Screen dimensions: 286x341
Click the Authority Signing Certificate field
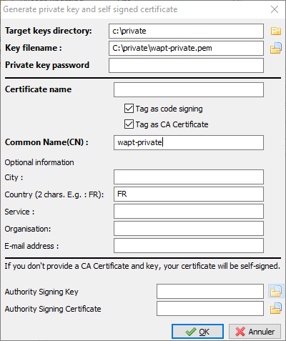(210, 308)
